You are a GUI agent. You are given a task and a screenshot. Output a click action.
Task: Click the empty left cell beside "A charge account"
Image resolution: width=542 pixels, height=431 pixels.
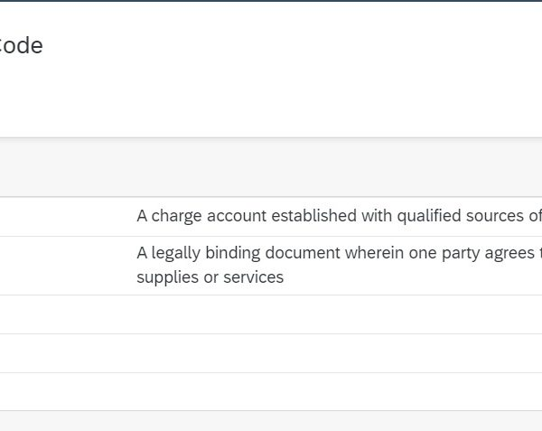[x=63, y=217]
